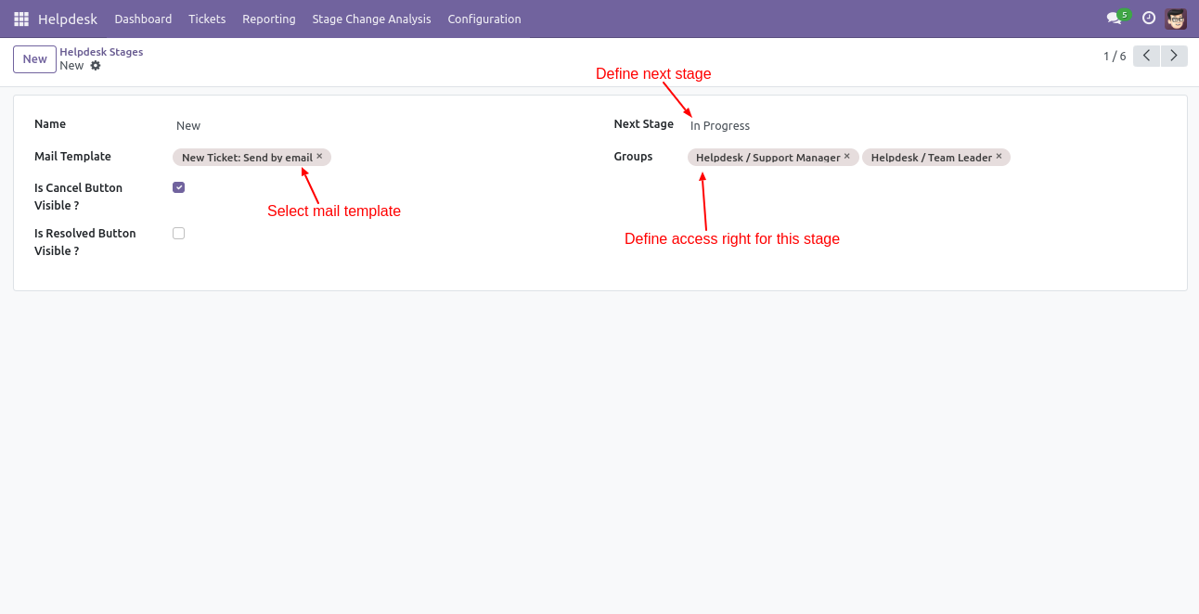Open the Next Stage dropdown field
Image resolution: width=1199 pixels, height=614 pixels.
pos(928,125)
